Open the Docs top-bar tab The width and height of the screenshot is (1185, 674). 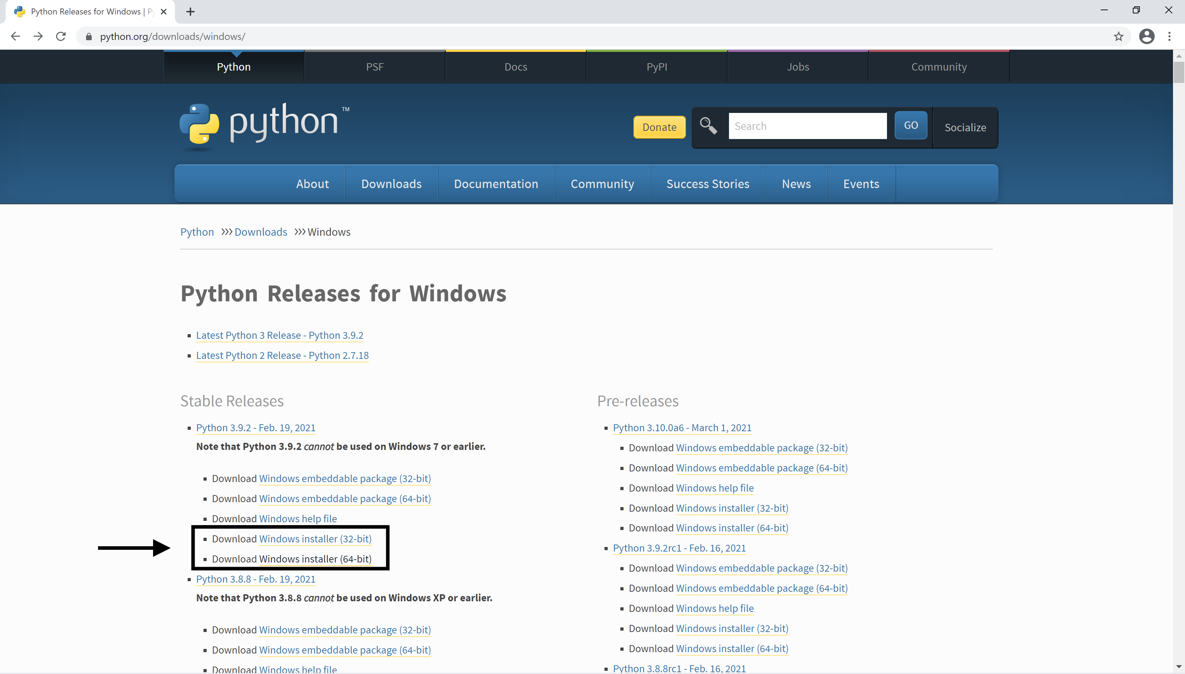tap(516, 67)
